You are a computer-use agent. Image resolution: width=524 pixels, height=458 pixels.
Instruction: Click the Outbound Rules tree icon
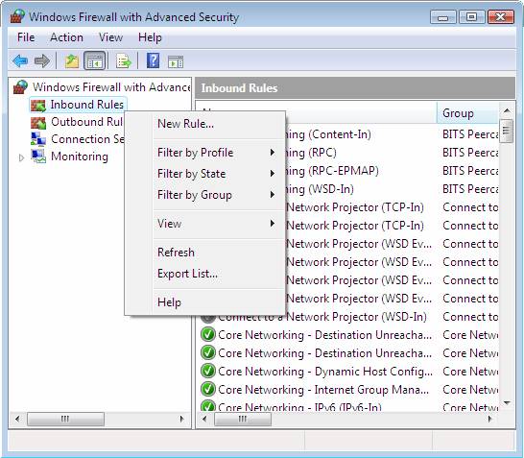(x=38, y=122)
